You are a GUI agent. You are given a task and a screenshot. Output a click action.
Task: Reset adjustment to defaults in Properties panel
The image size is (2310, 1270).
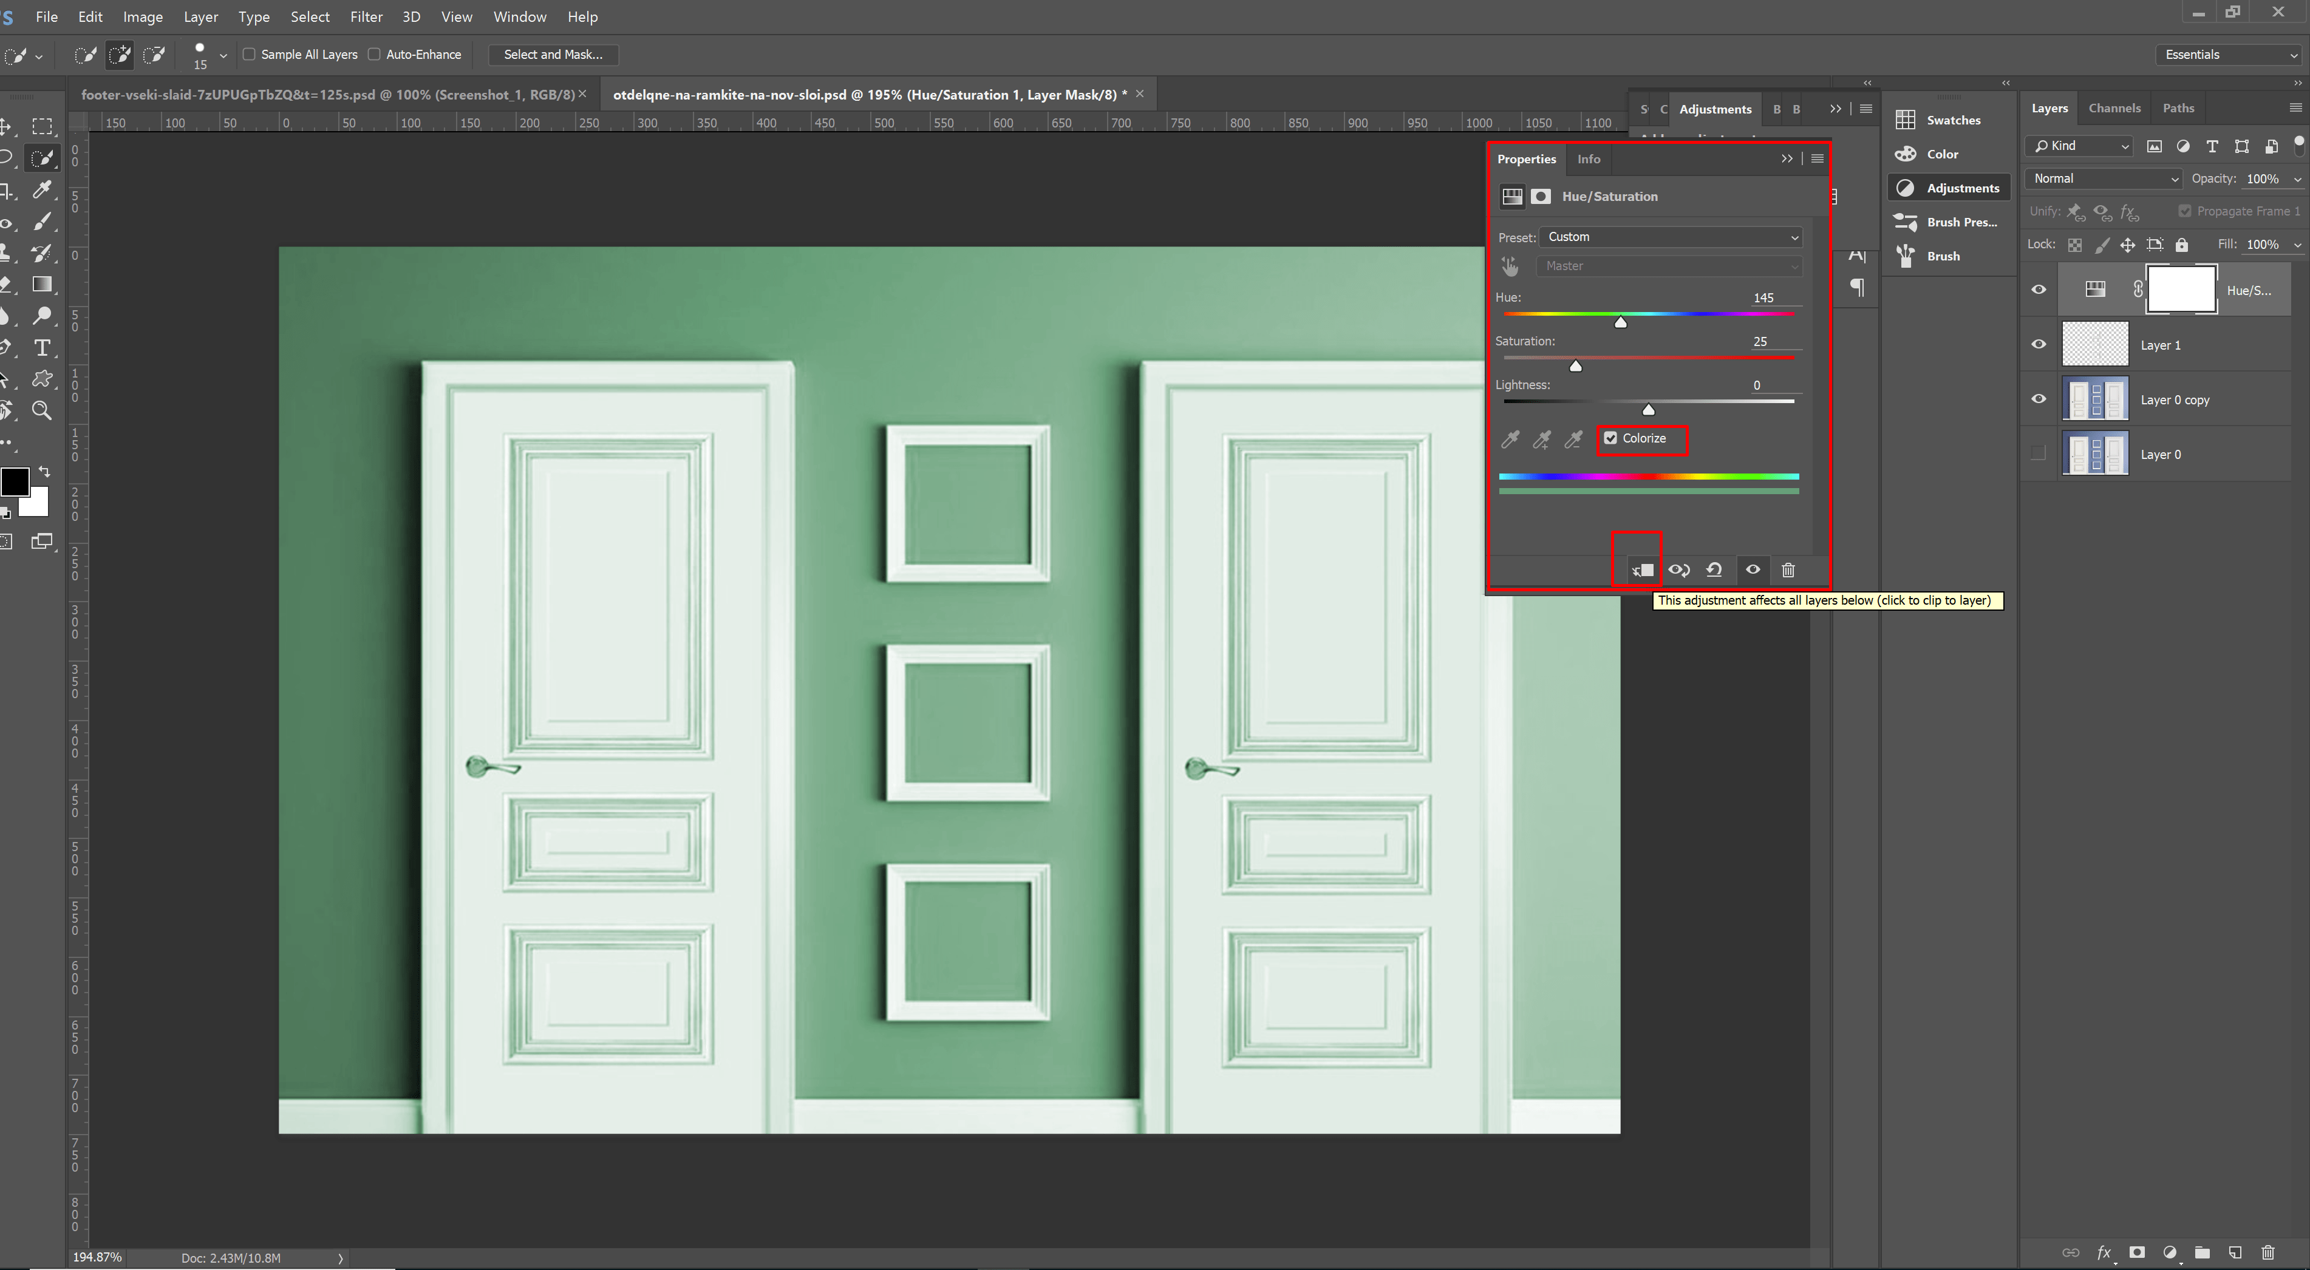tap(1714, 570)
